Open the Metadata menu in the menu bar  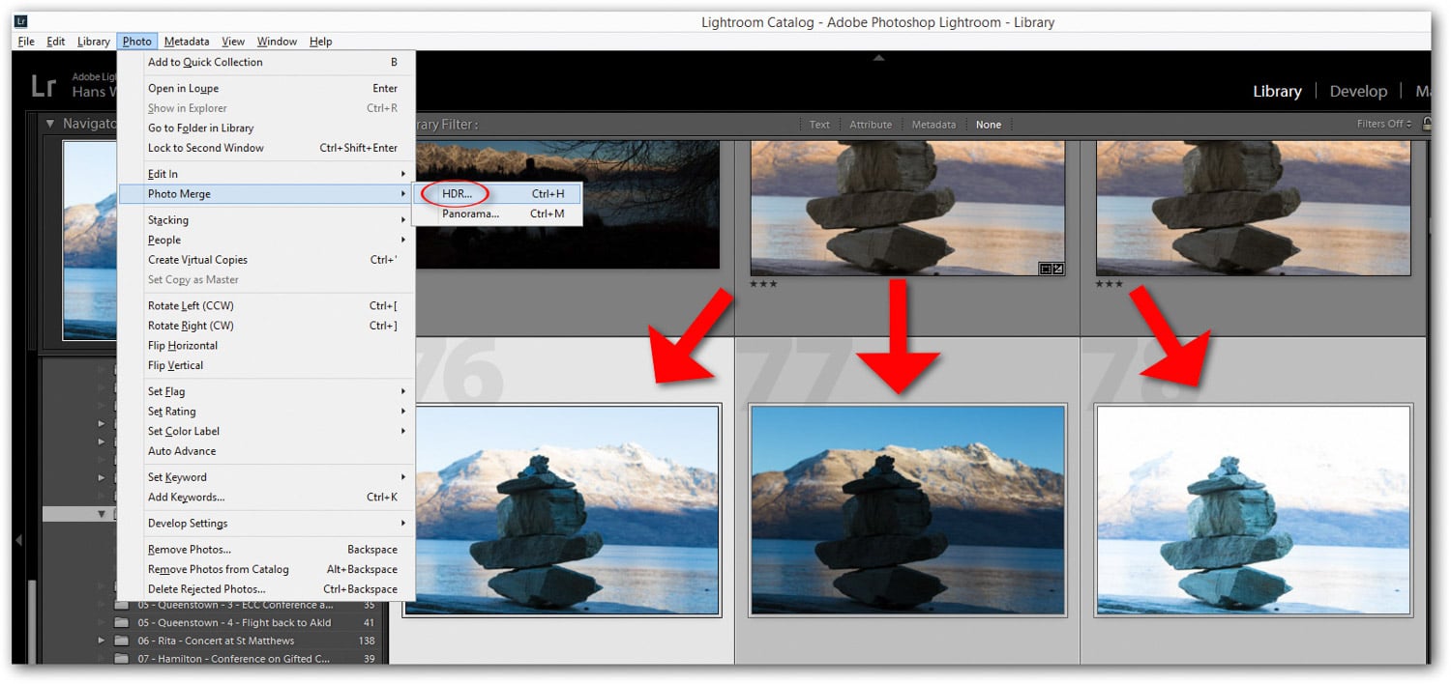coord(187,42)
